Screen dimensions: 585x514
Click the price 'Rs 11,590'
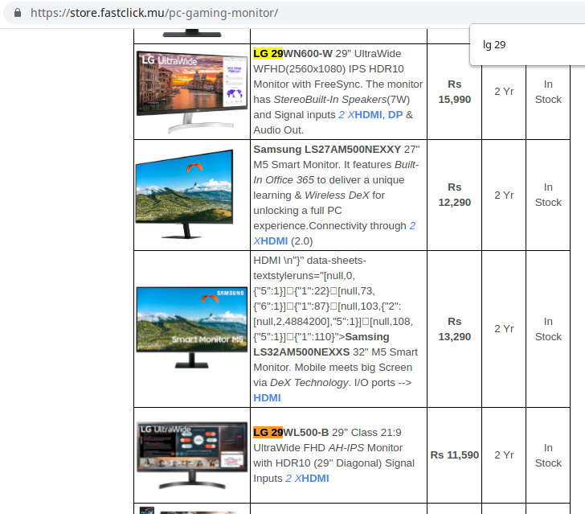(455, 455)
